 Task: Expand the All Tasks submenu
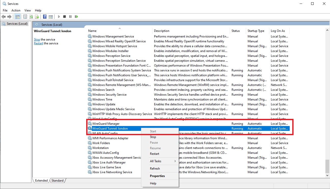(163, 161)
